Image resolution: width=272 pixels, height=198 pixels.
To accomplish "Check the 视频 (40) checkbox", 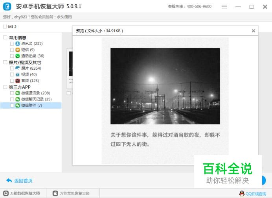I will pos(12,74).
